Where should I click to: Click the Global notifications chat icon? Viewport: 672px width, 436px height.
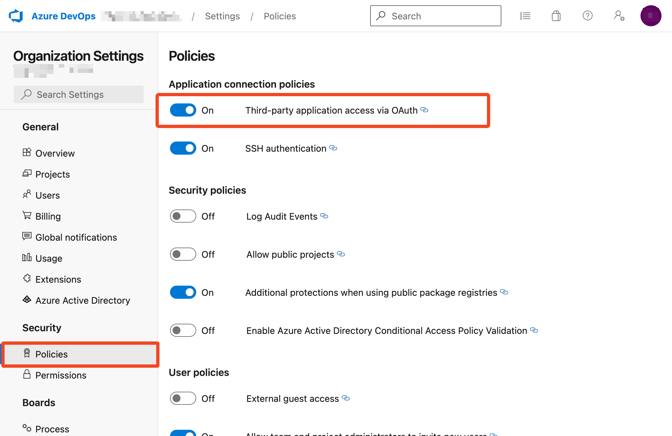pos(27,236)
